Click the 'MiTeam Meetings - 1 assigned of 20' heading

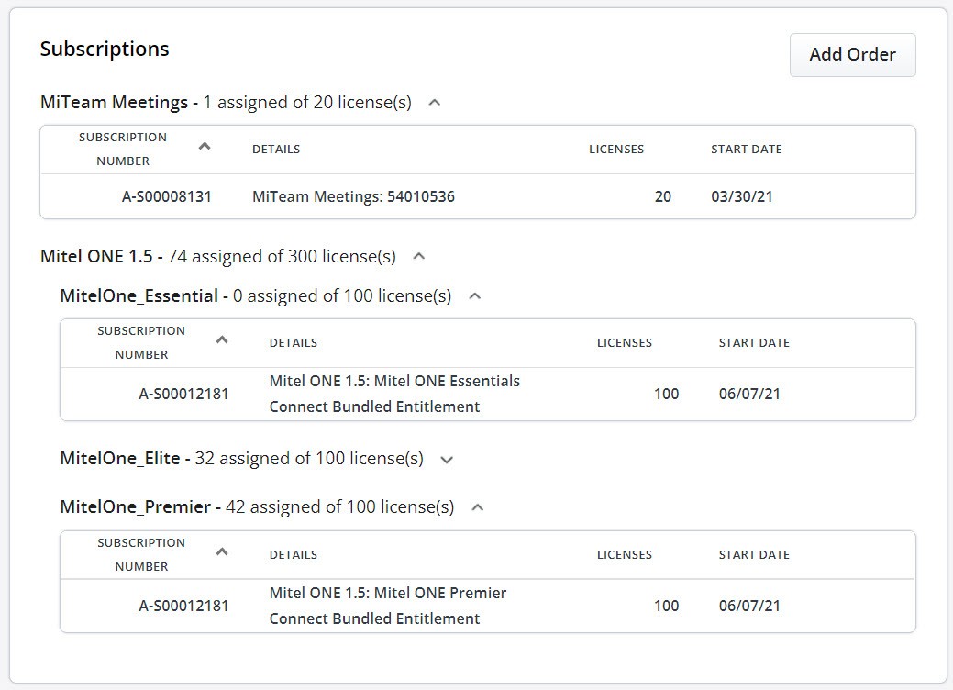click(226, 102)
